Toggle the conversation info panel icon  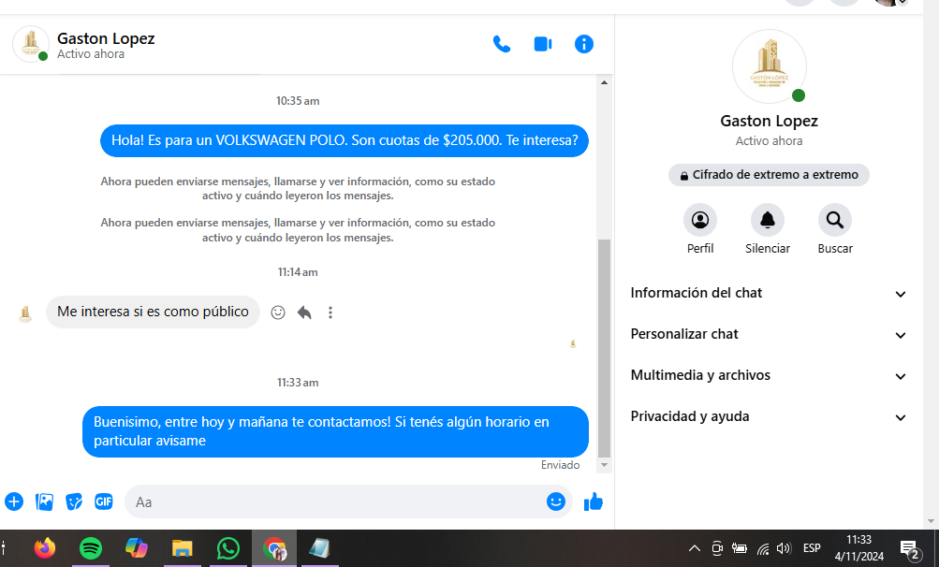click(x=584, y=44)
